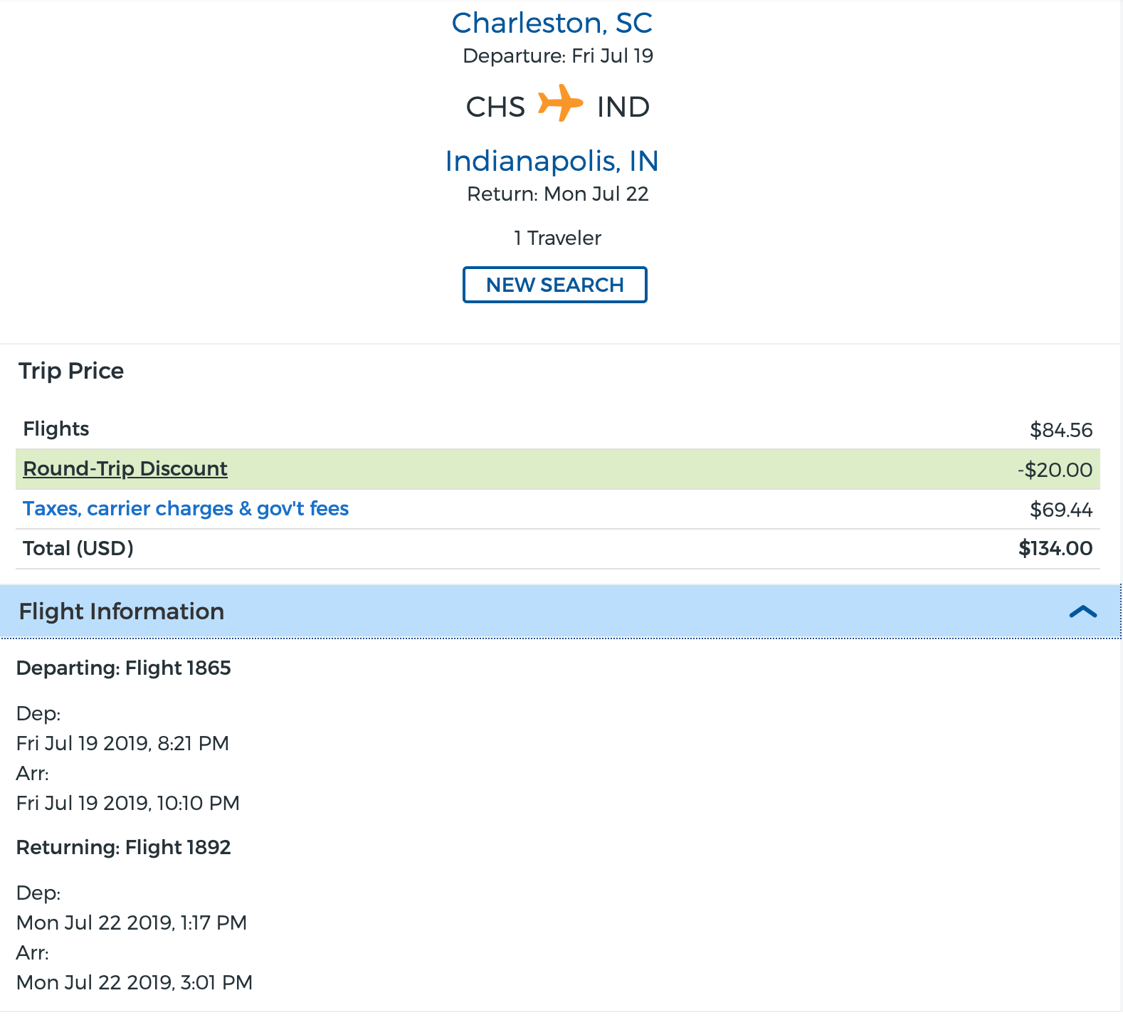
Task: Select the IND airport code
Action: pos(623,107)
